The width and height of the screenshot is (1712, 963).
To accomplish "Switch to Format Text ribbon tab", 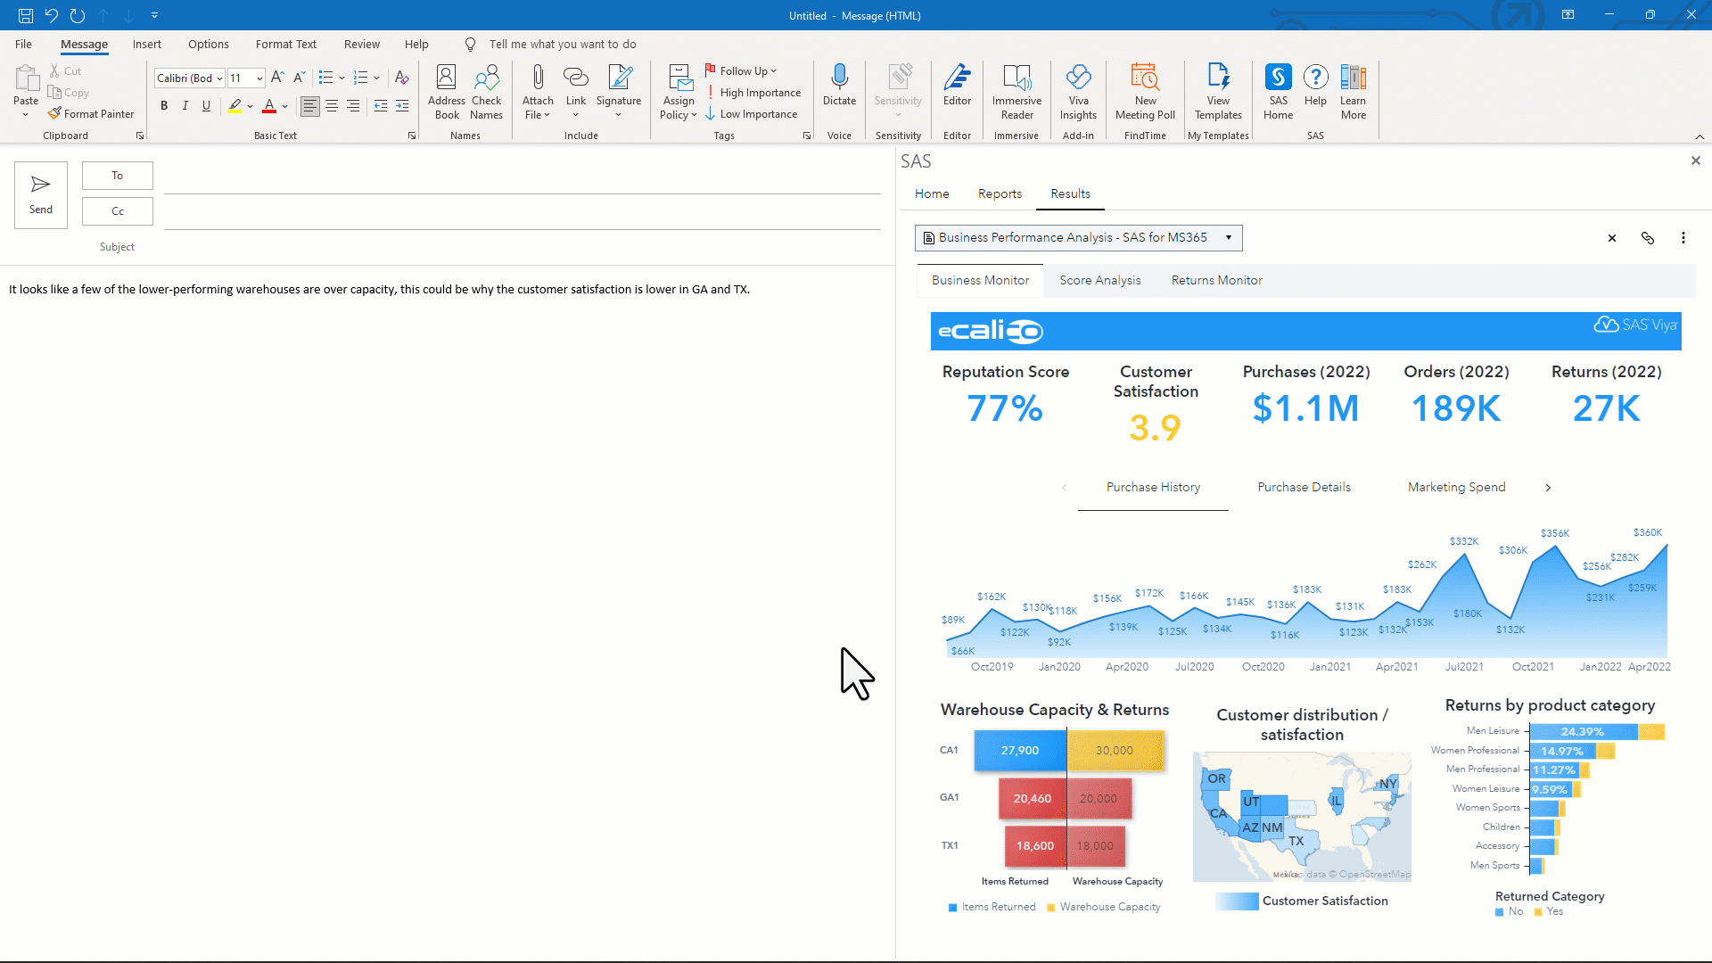I will click(285, 44).
